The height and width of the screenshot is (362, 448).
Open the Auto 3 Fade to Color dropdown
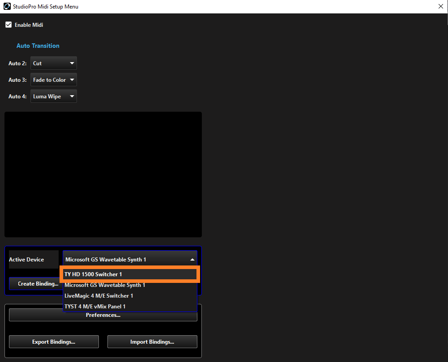54,80
